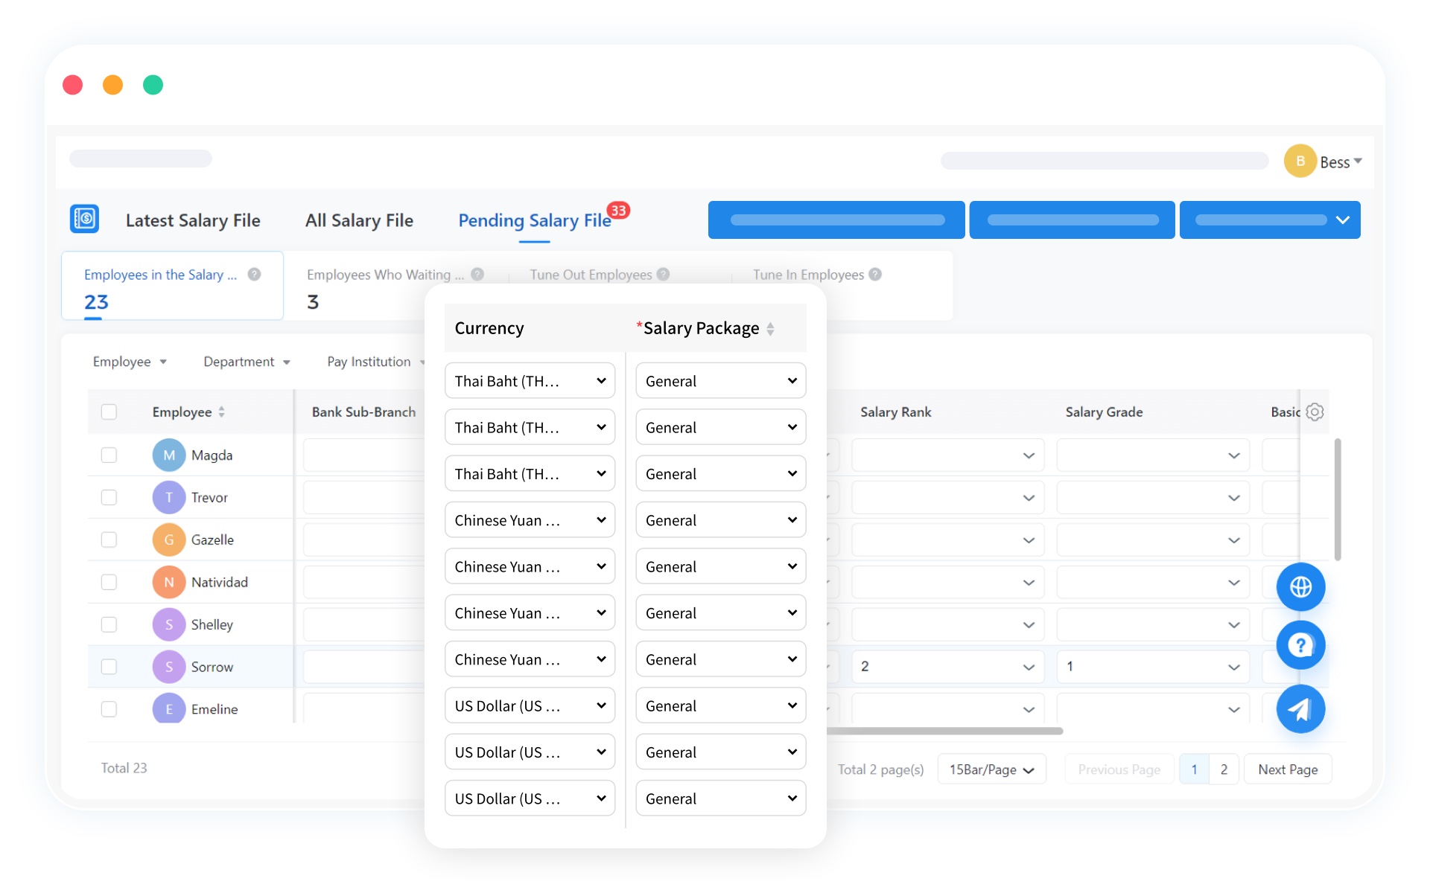This screenshot has width=1430, height=893.
Task: Click the paper plane send button
Action: [x=1300, y=709]
